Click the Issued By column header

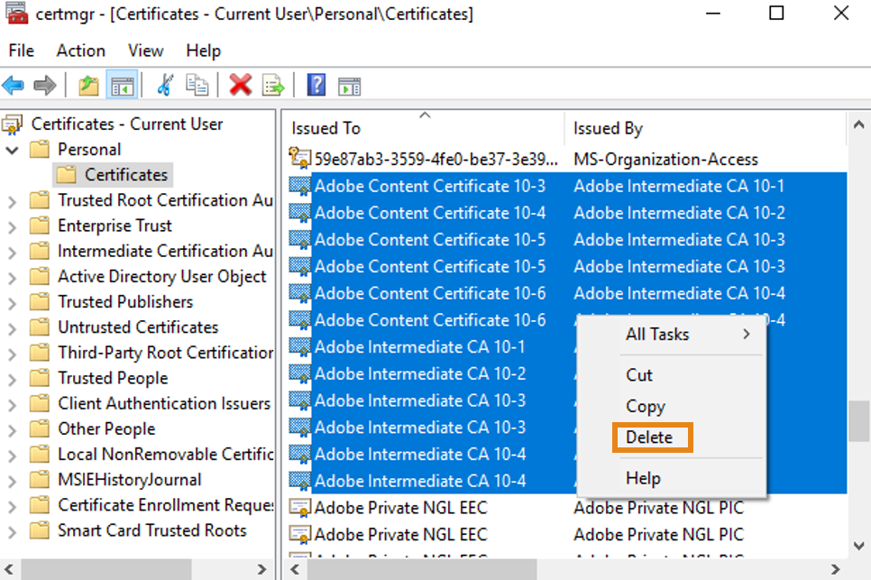click(x=703, y=129)
